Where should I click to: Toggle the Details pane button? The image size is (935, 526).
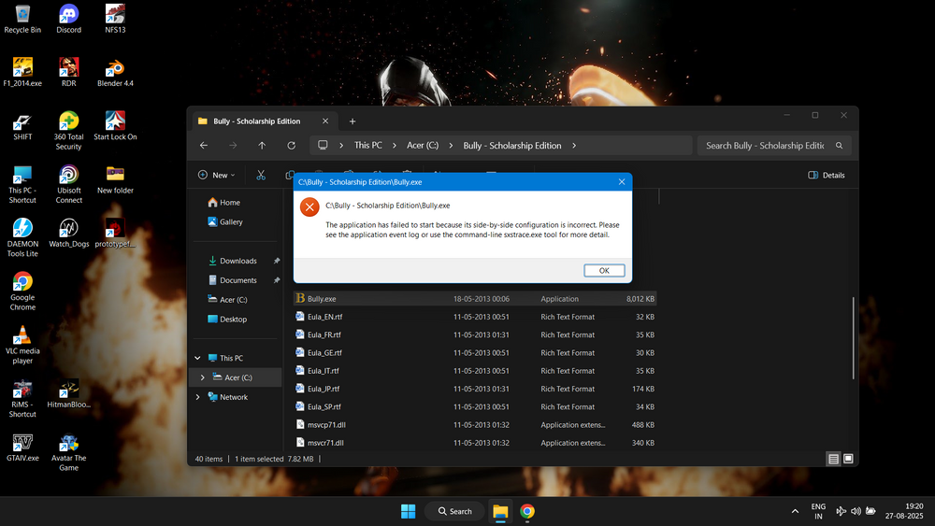827,175
